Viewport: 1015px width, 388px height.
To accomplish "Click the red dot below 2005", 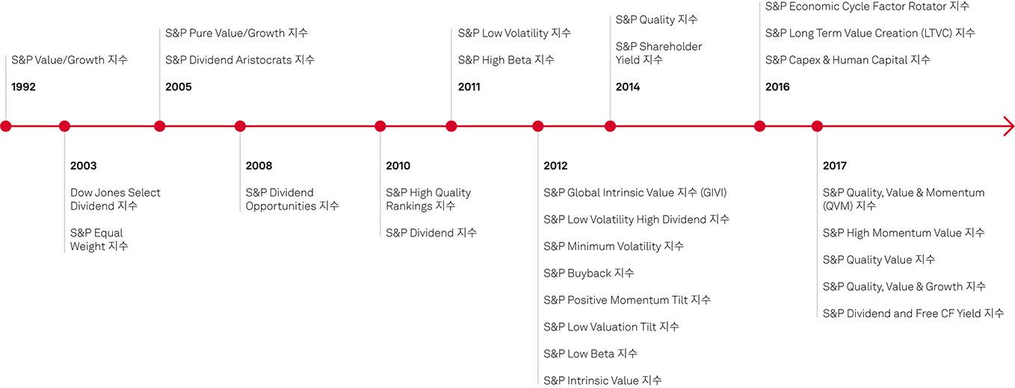I will coord(159,126).
